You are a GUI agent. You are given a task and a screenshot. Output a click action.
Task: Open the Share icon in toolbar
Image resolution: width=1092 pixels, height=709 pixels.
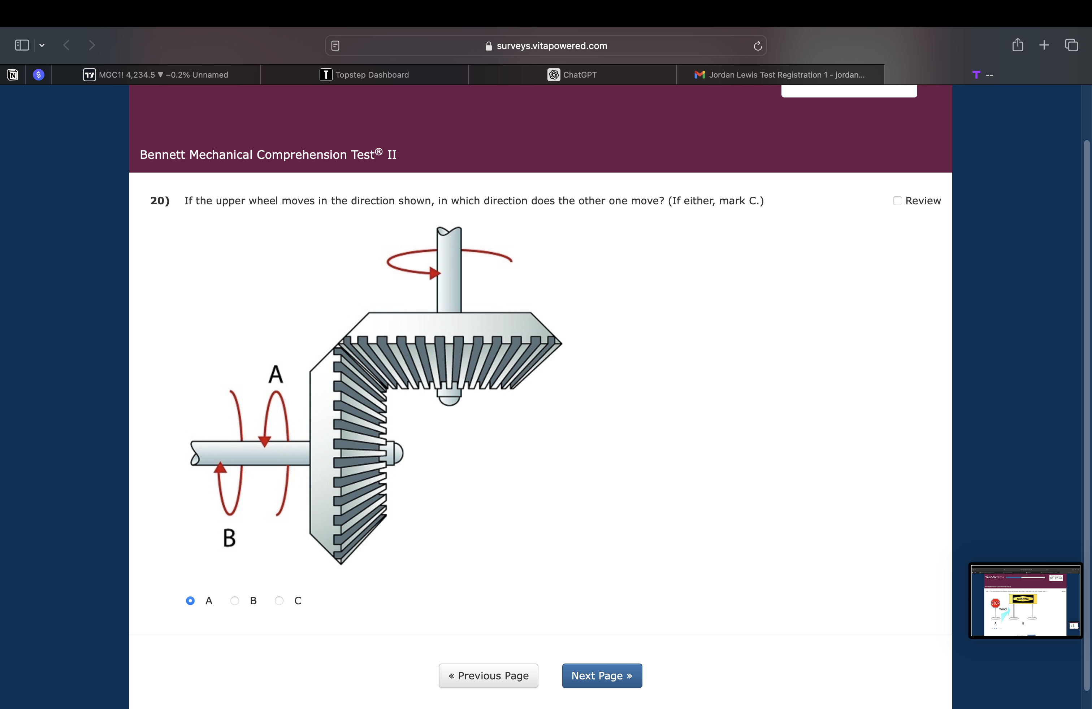coord(1018,44)
